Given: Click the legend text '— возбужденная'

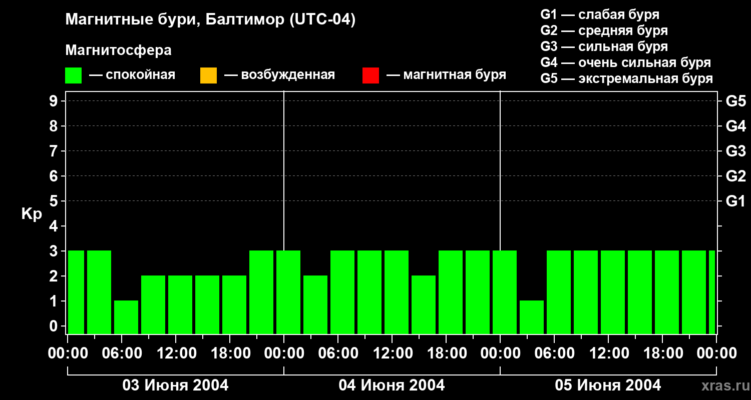Looking at the screenshot, I should point(280,75).
